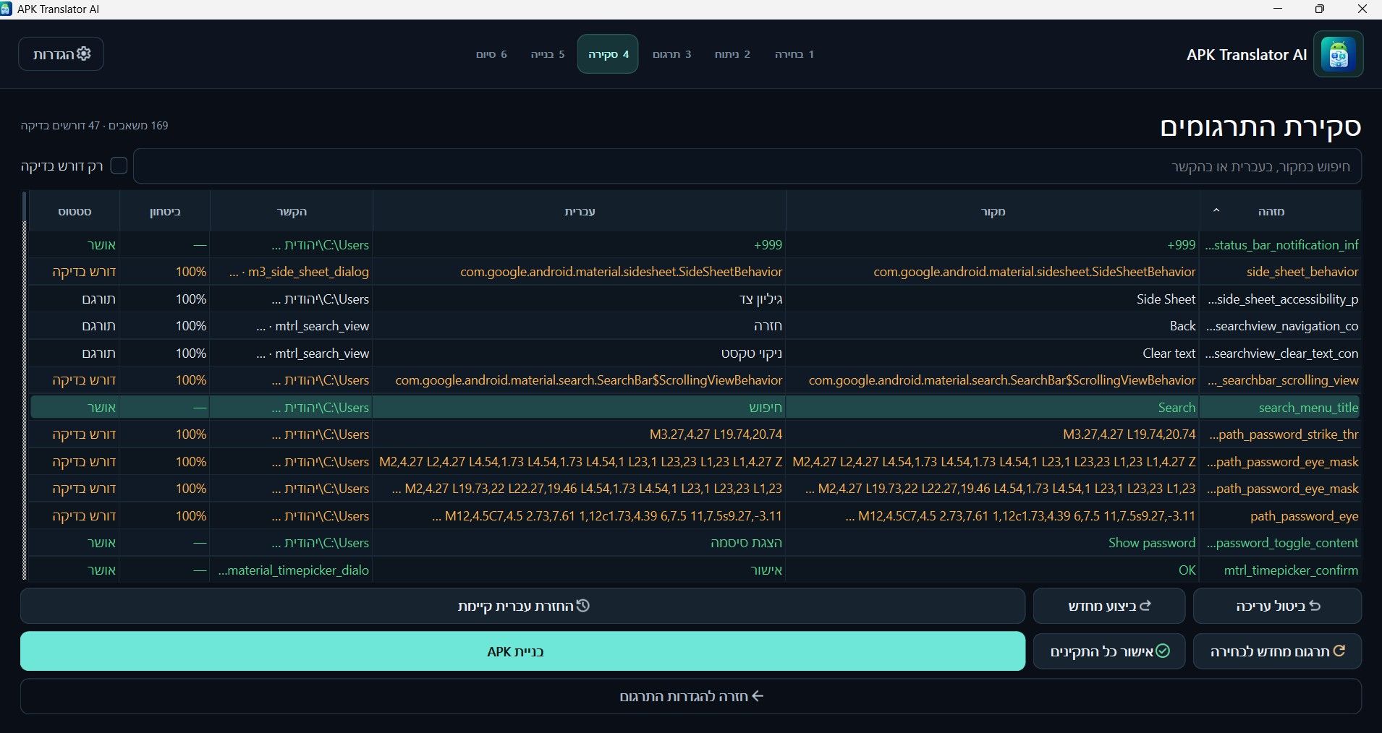Select the source text 'OK'

(1187, 570)
